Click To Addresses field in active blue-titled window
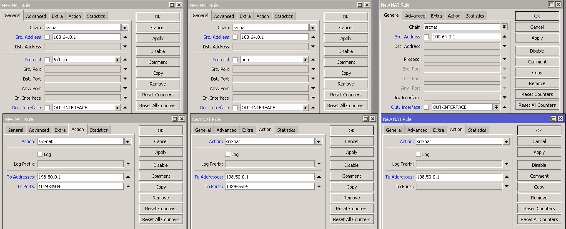This screenshot has width=566, height=229. click(459, 177)
